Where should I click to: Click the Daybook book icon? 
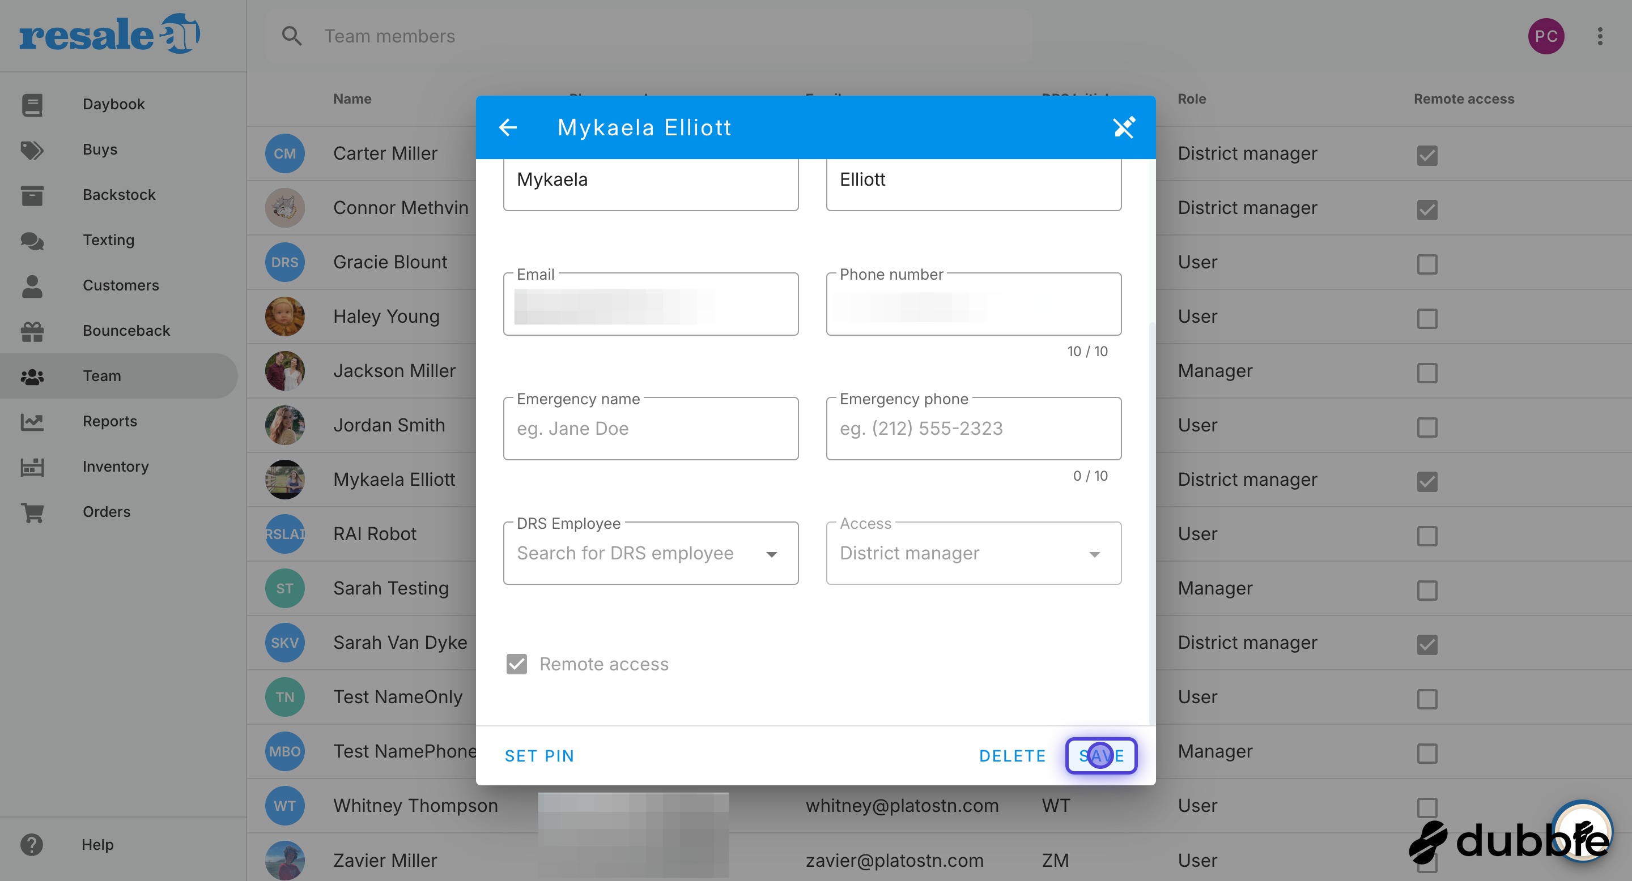(32, 104)
